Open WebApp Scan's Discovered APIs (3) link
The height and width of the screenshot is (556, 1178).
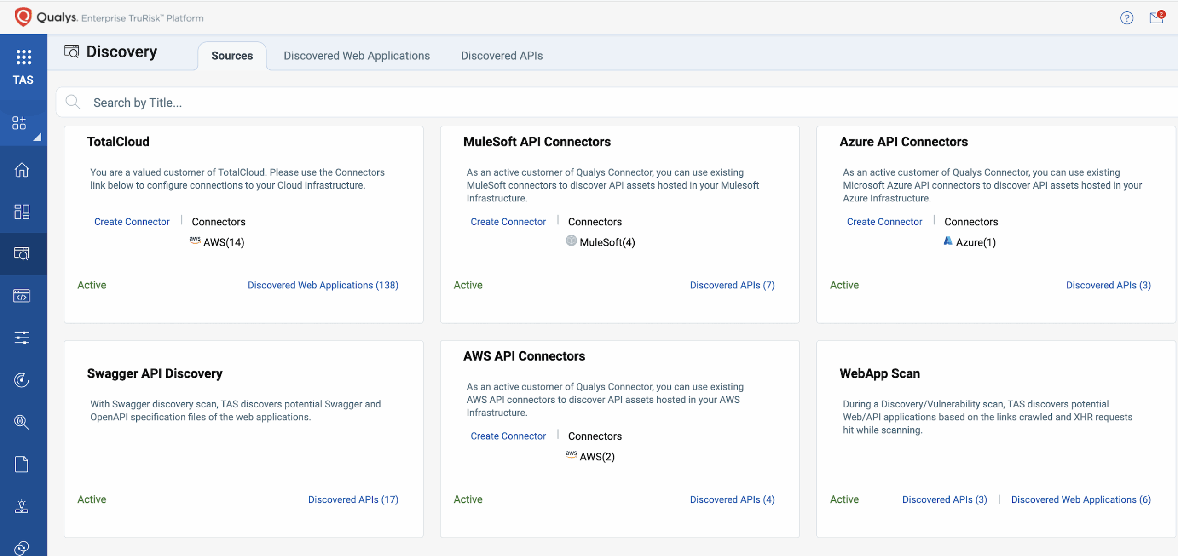[x=945, y=499]
